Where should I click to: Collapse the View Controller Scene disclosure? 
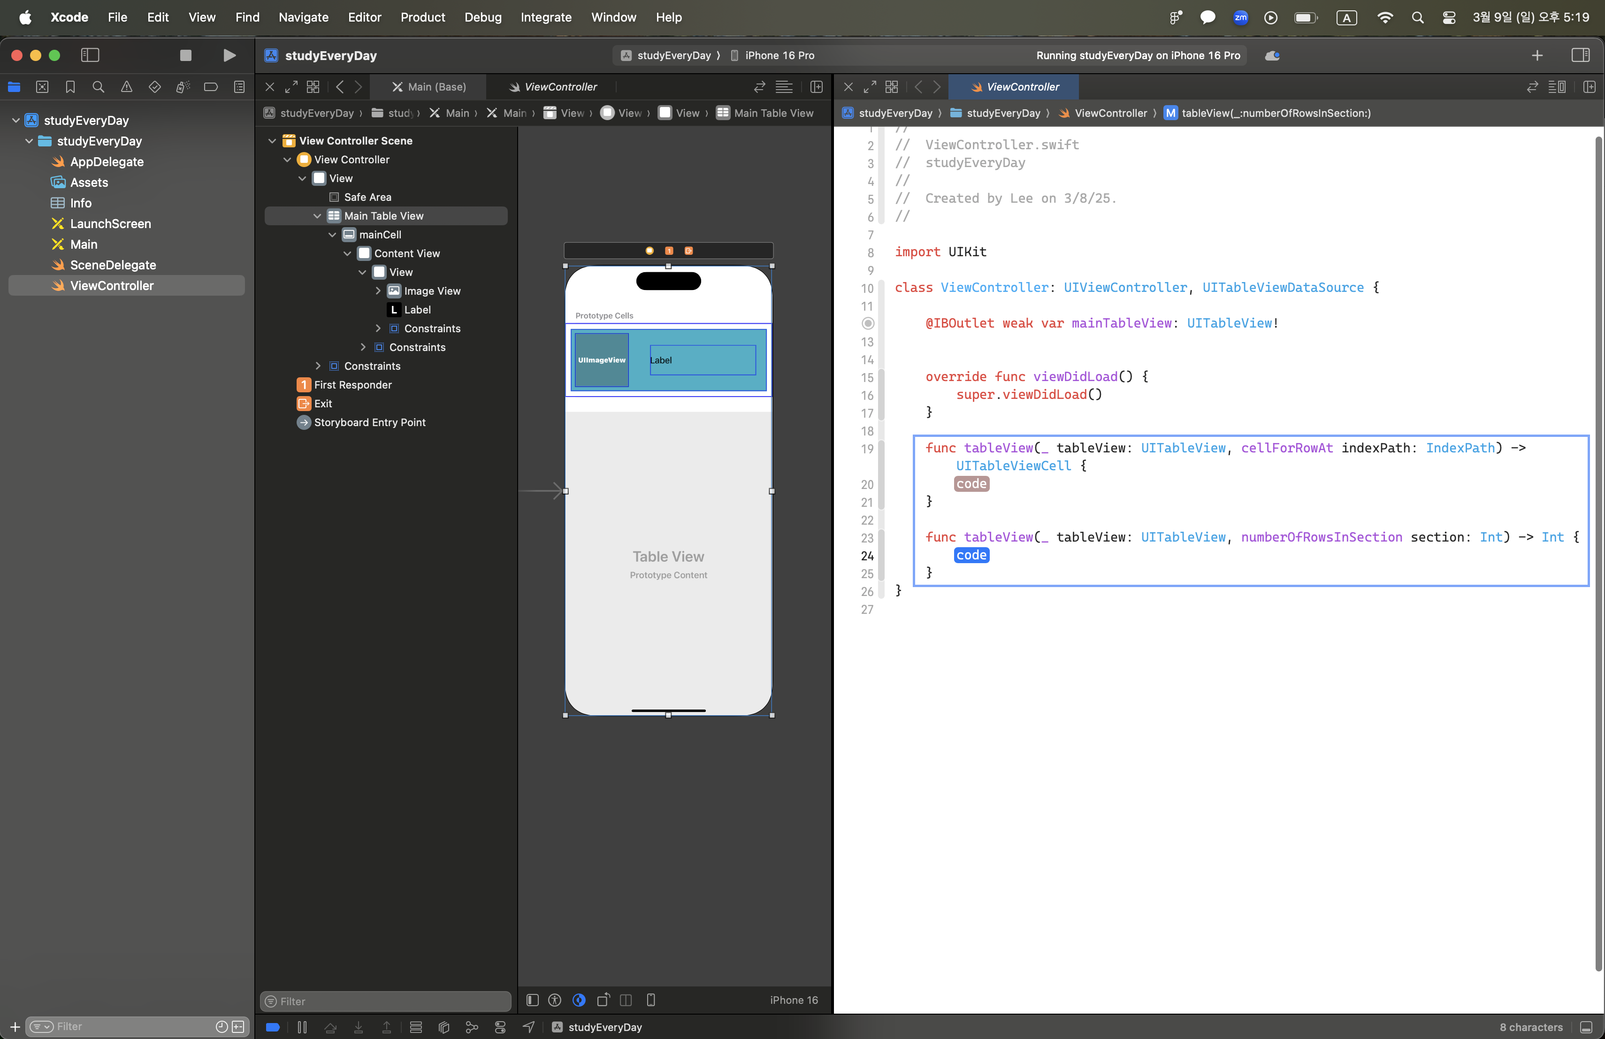273,141
